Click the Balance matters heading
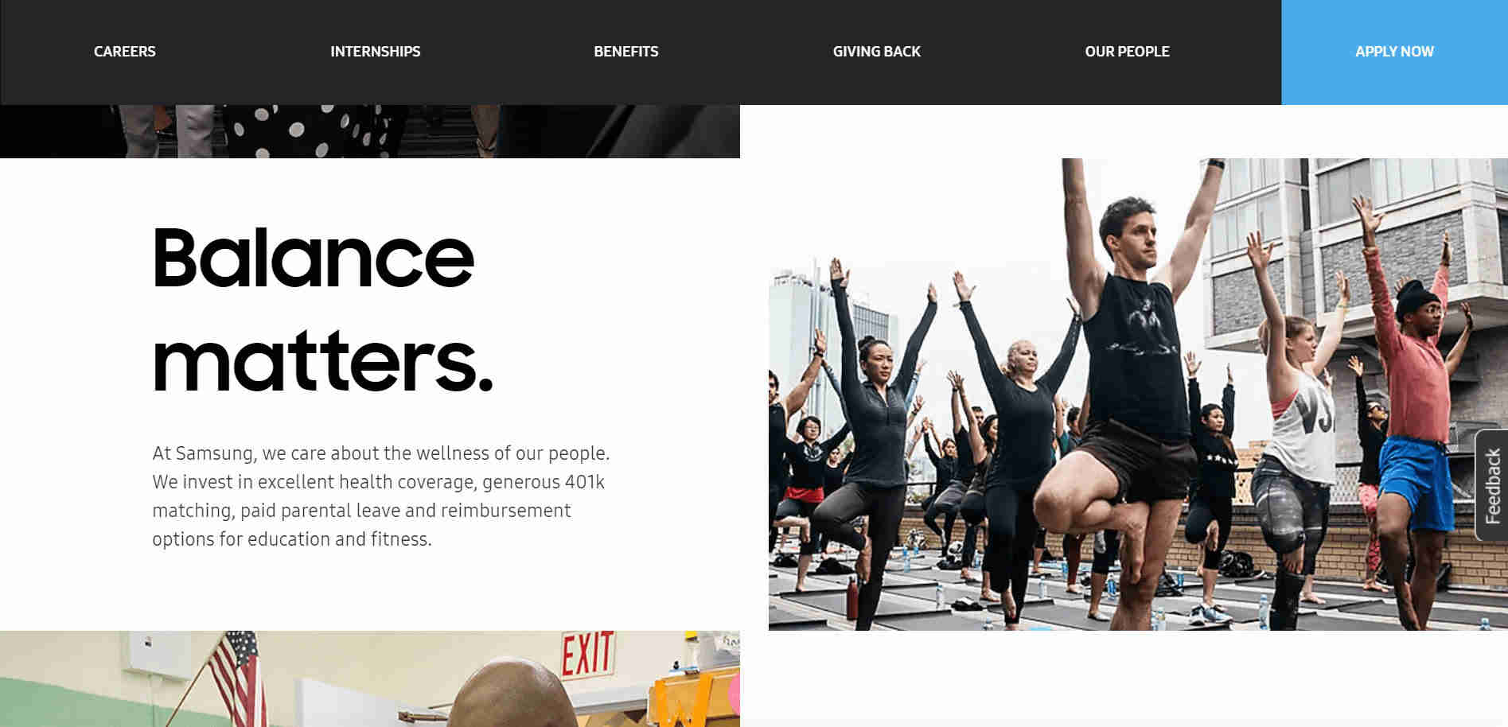 322,309
